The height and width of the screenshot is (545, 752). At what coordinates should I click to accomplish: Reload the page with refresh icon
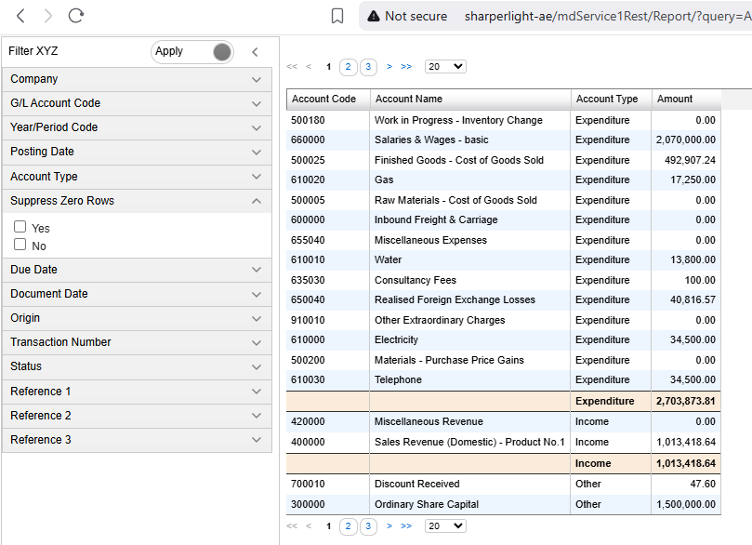click(x=76, y=16)
